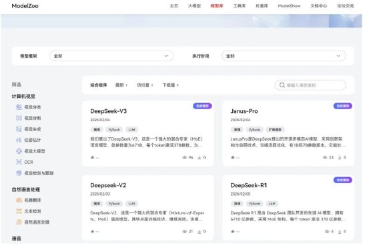Select OCR filter text
This screenshot has height=247, width=367.
(x=29, y=162)
